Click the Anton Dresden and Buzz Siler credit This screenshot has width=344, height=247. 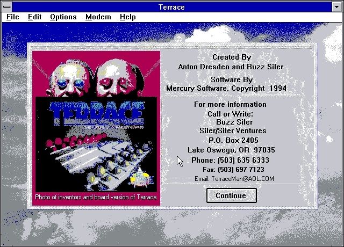(231, 67)
